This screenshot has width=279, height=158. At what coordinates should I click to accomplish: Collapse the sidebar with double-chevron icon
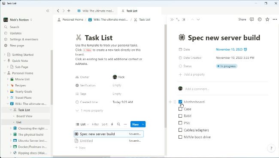pyautogui.click(x=48, y=11)
